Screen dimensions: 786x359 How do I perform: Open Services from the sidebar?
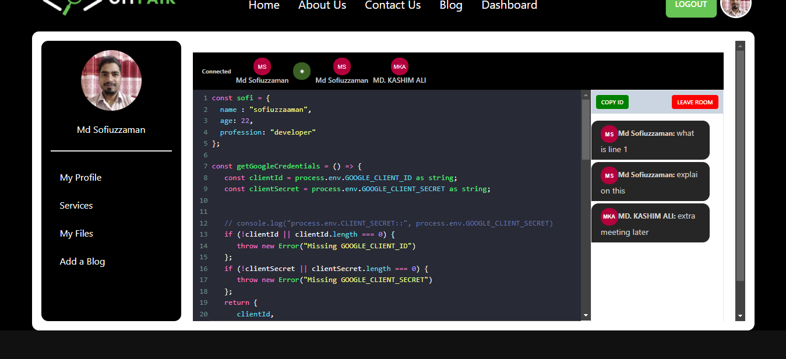tap(76, 206)
